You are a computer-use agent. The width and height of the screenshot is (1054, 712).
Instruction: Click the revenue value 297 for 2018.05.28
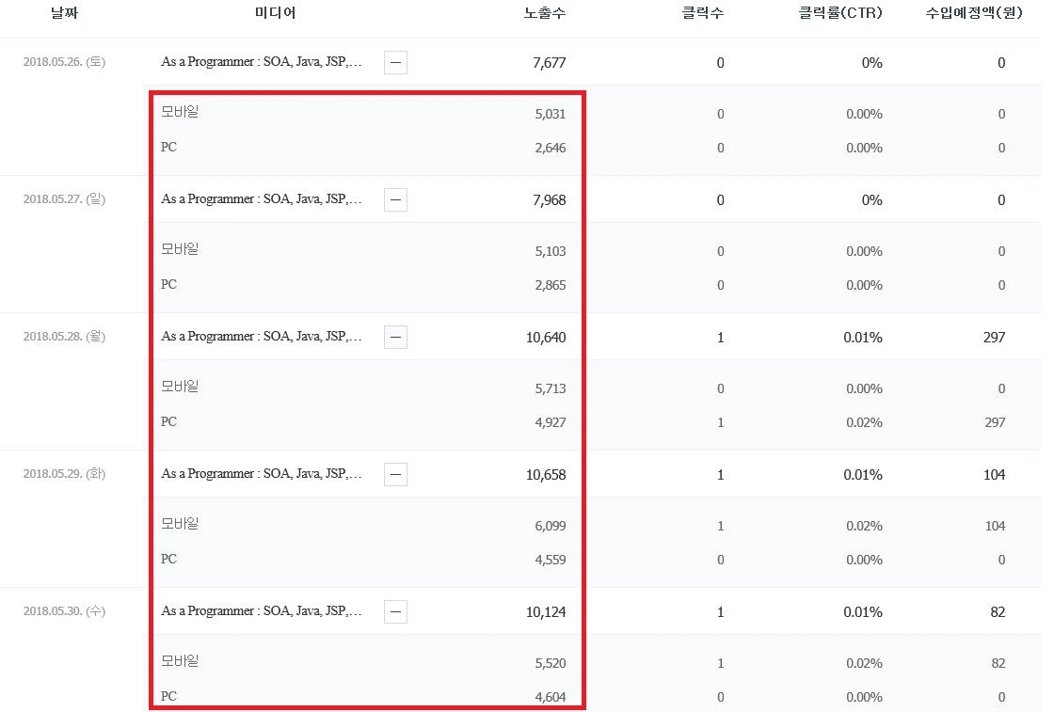[994, 337]
